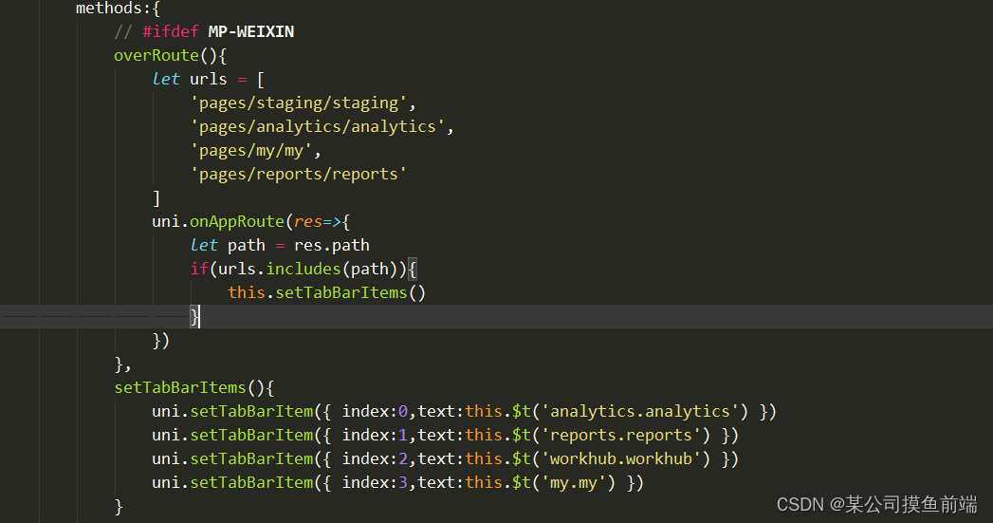Click the 'pages/reports/reports' string

coord(299,175)
